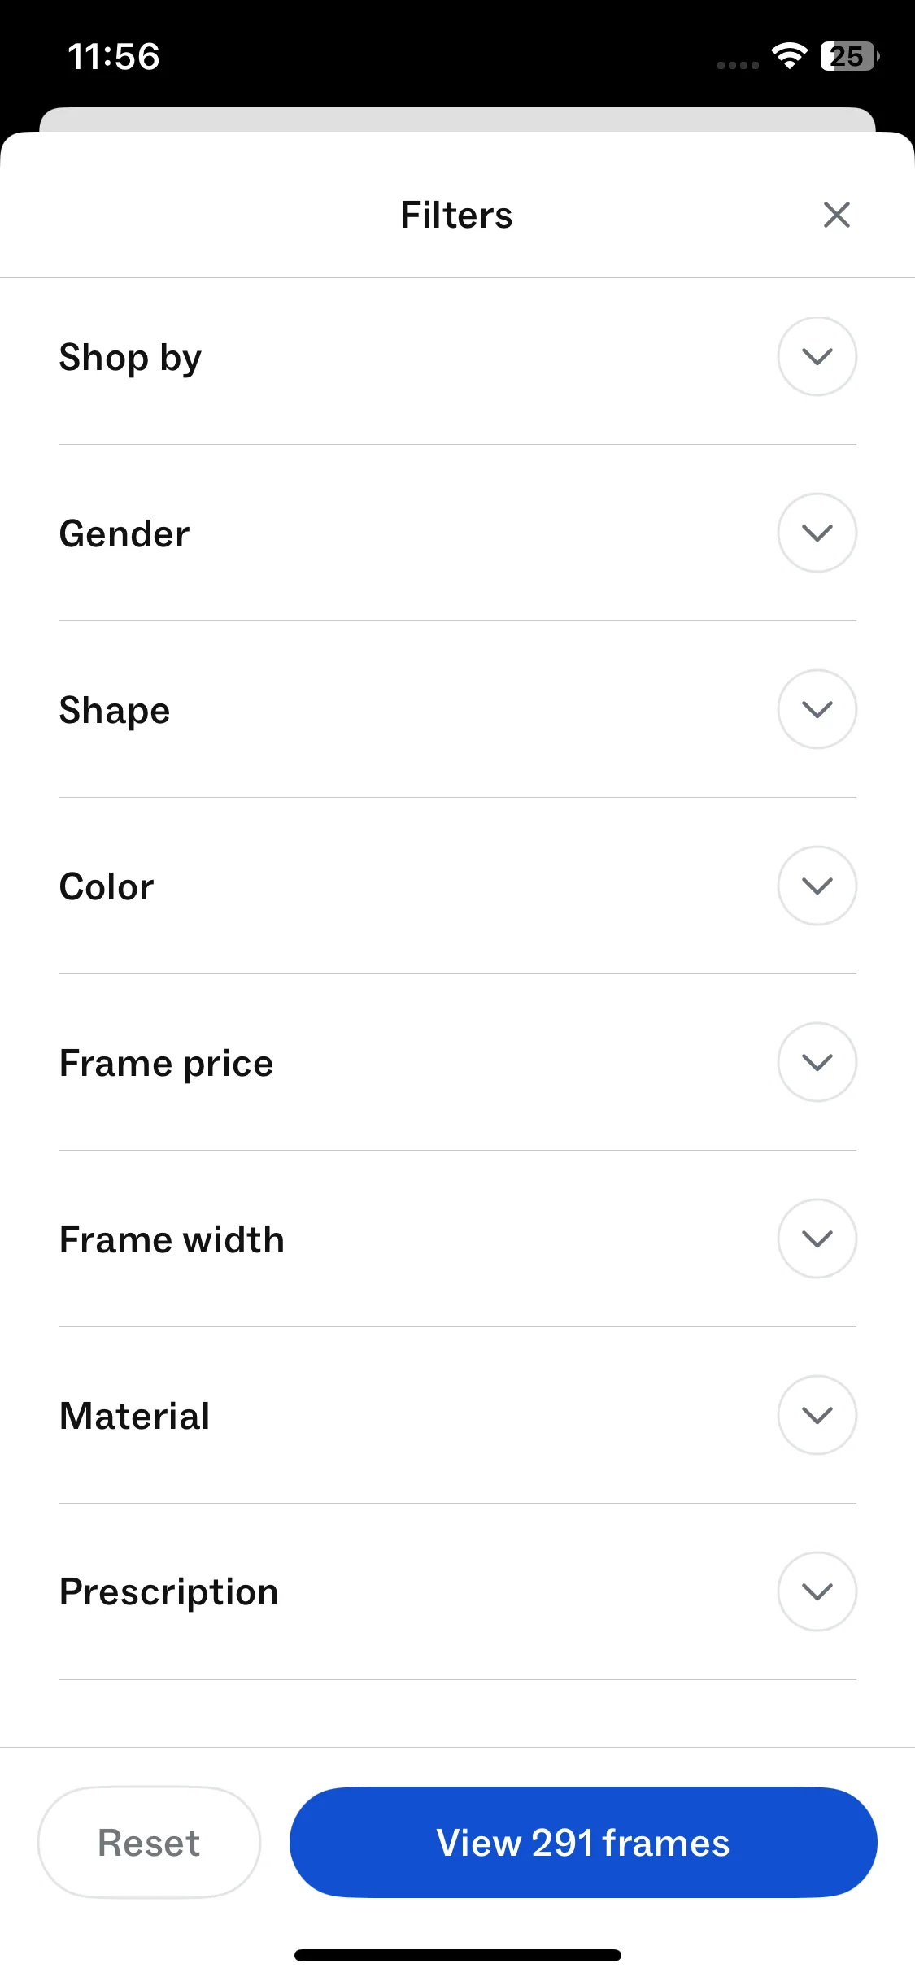Select the Frame price label
This screenshot has height=1981, width=915.
pos(167,1064)
